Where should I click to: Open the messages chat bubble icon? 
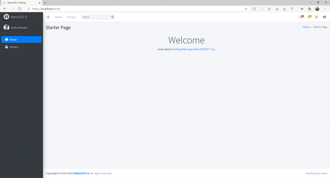pyautogui.click(x=300, y=17)
